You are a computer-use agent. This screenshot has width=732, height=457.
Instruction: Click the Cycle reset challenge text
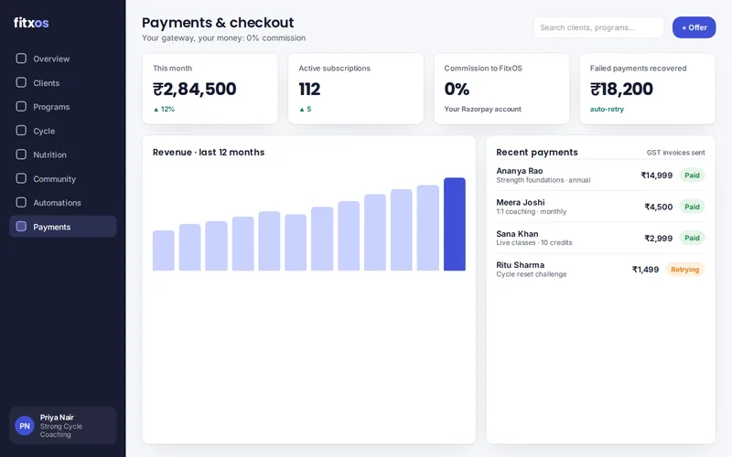coord(532,274)
